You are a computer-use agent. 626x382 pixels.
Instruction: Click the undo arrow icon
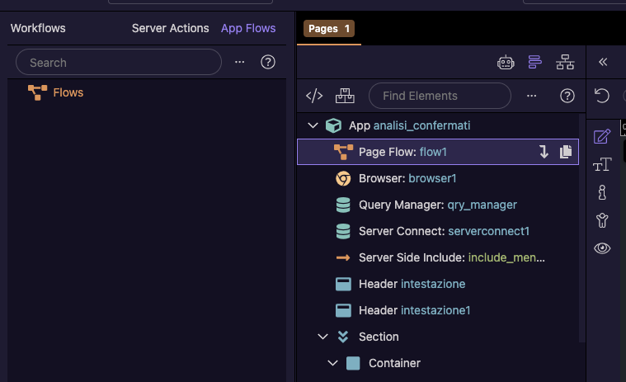(601, 96)
